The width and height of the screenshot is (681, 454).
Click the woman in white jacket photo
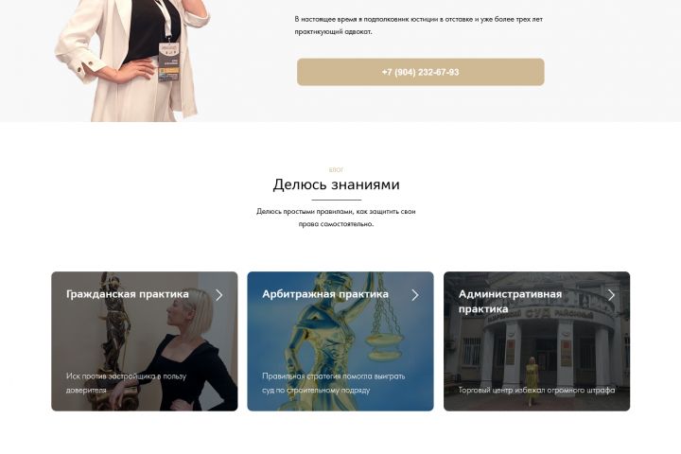click(x=132, y=61)
